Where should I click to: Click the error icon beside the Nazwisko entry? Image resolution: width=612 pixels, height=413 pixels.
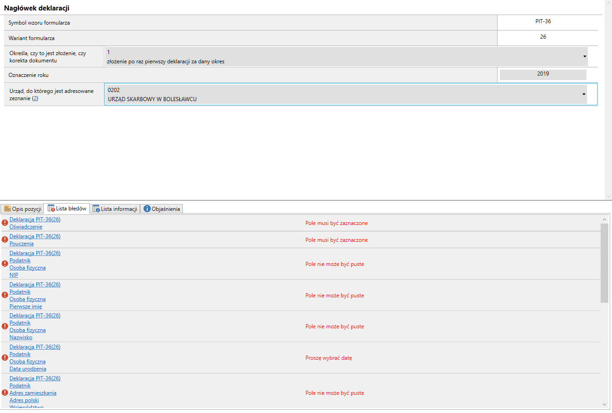5,326
